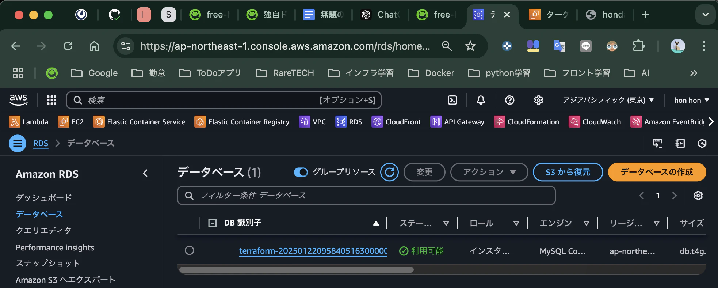
Task: Open Elastic Container Registry shortcut
Action: (242, 122)
